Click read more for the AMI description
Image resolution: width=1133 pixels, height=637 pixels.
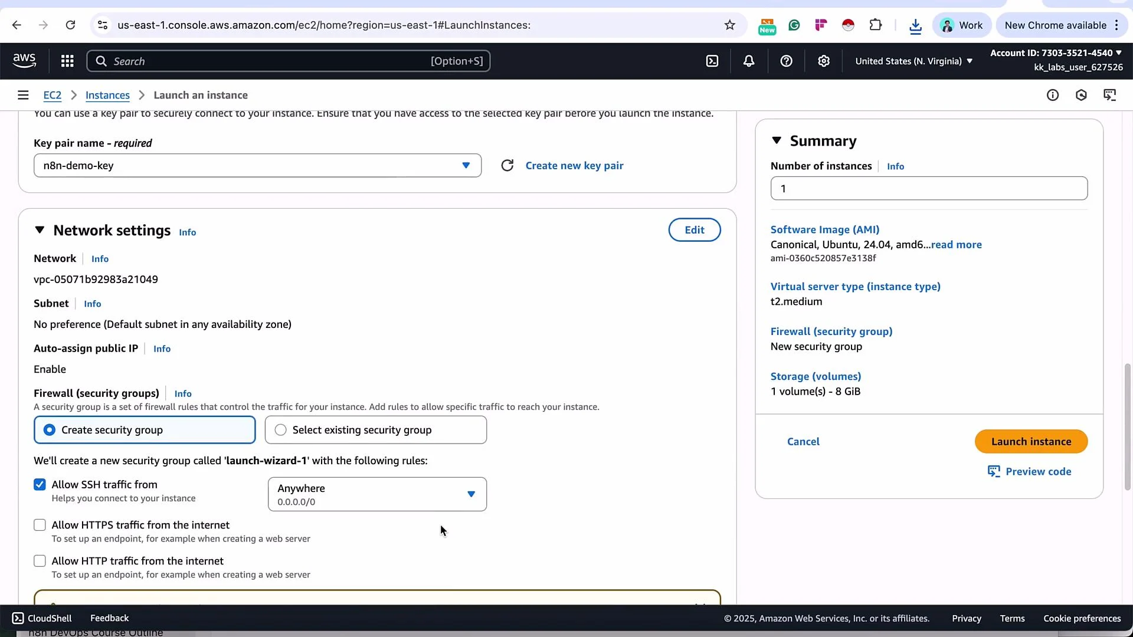[956, 245]
